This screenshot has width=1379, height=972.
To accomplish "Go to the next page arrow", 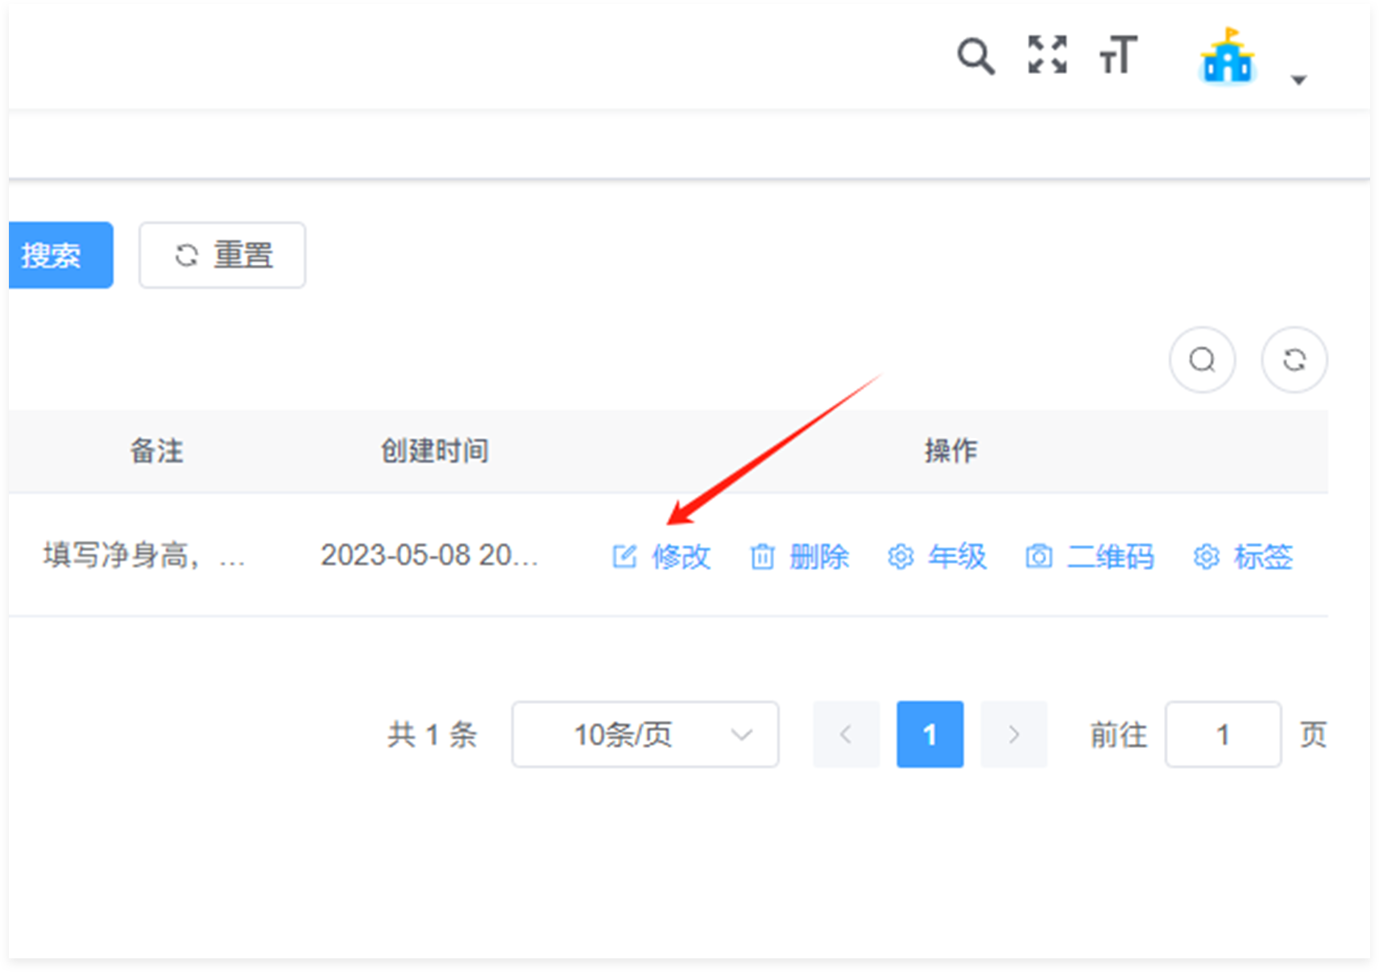I will point(1013,734).
